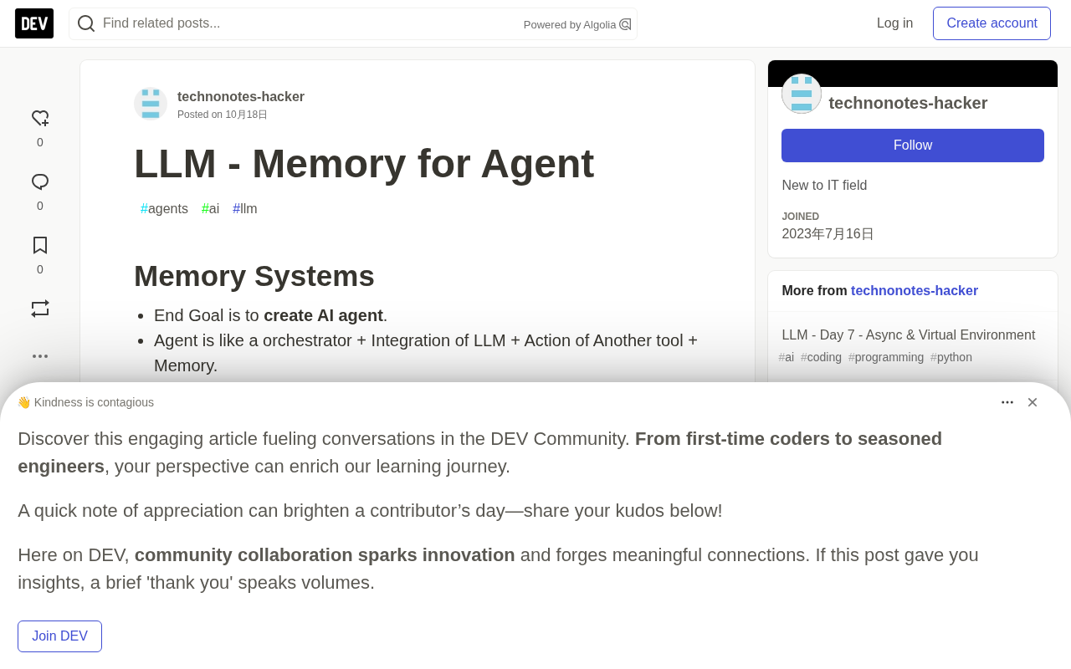Close the Kindness is contagious banner
This screenshot has width=1071, height=669.
click(x=1033, y=402)
